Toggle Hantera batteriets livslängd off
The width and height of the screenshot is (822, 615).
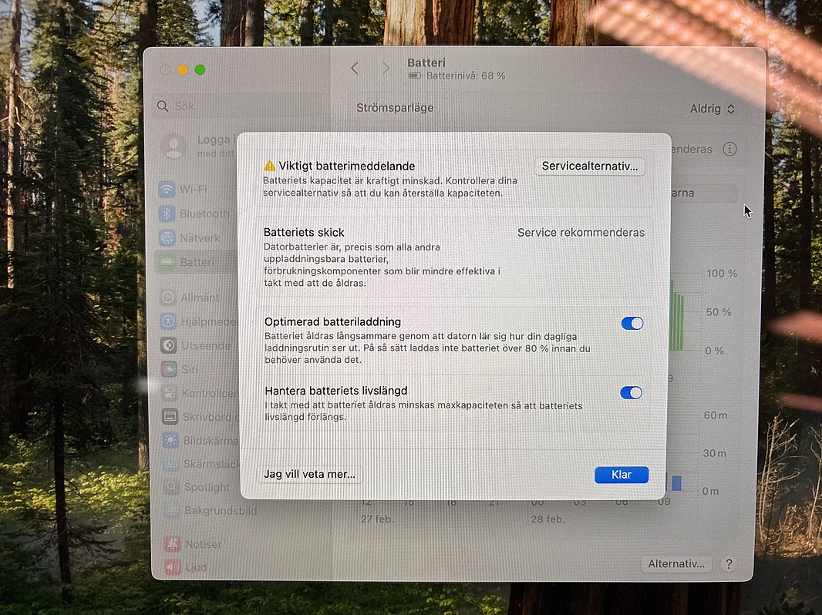631,393
